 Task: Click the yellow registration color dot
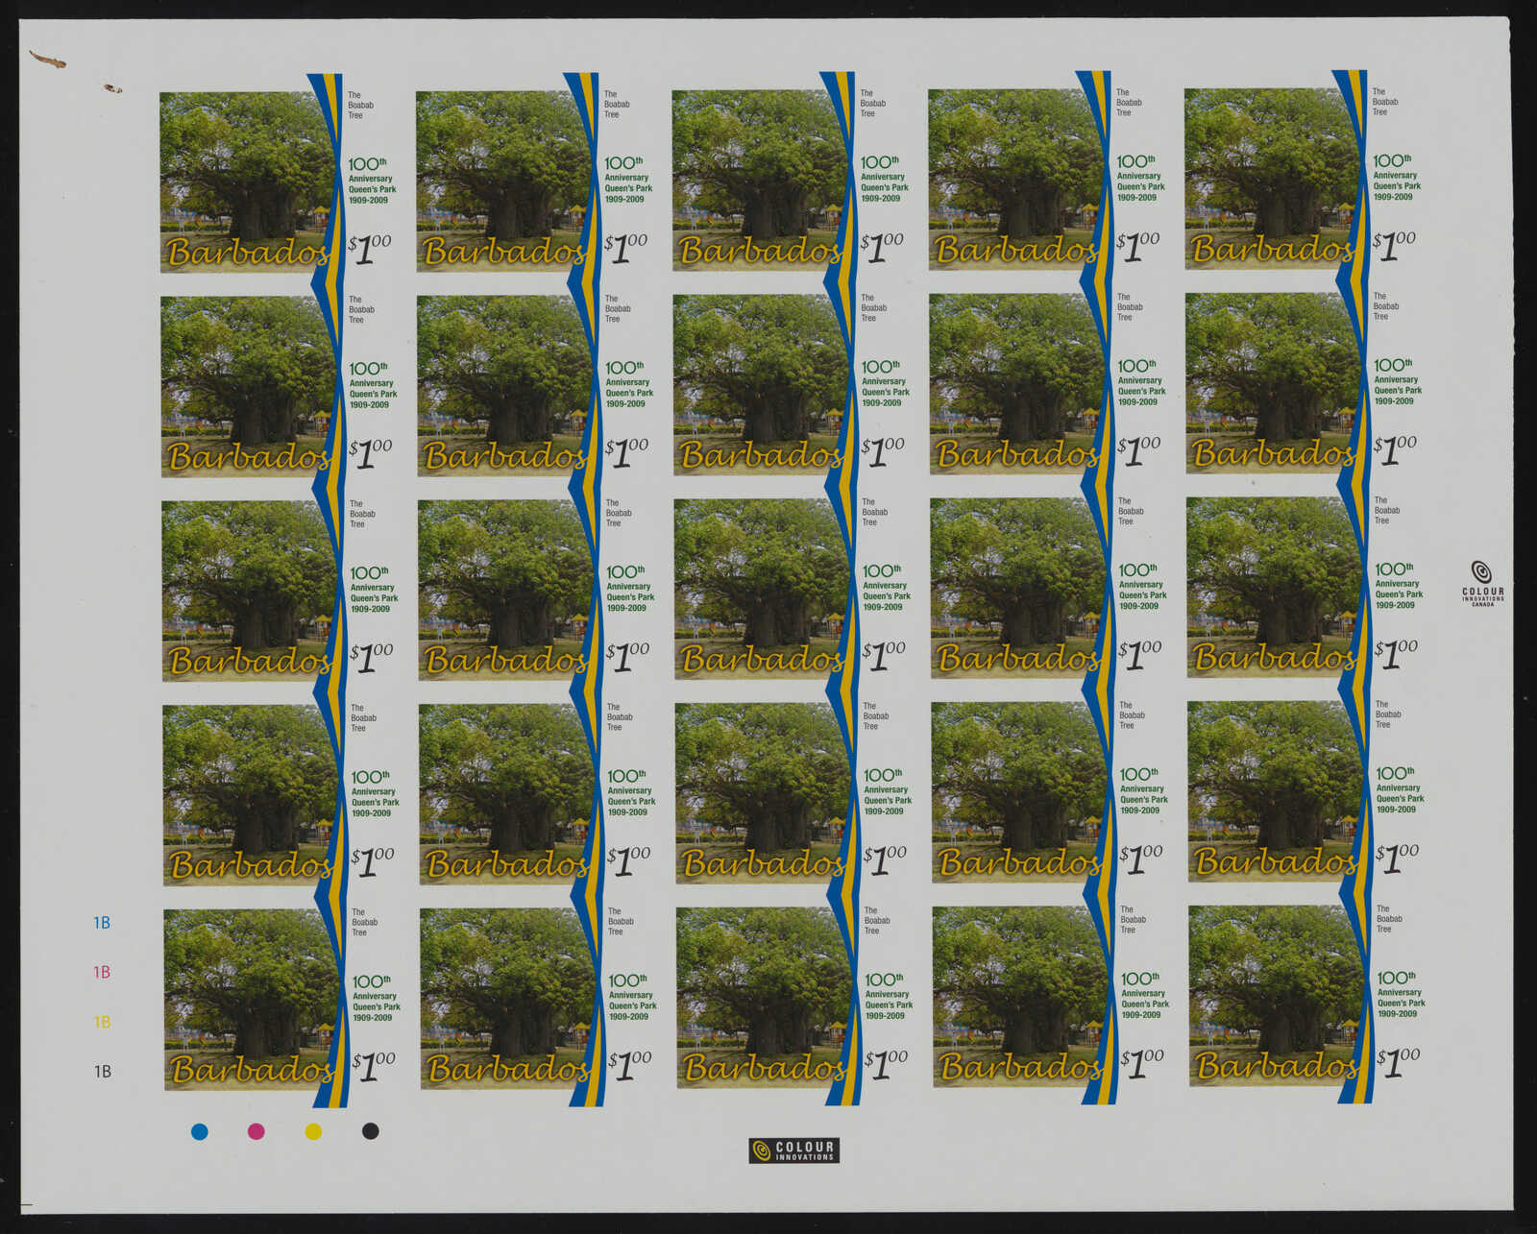pos(313,1131)
